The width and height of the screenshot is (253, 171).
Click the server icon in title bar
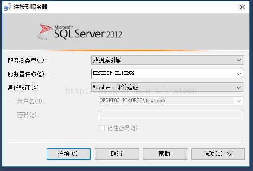click(8, 7)
